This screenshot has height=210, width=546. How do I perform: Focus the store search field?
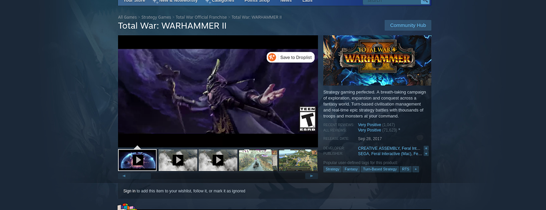point(392,1)
